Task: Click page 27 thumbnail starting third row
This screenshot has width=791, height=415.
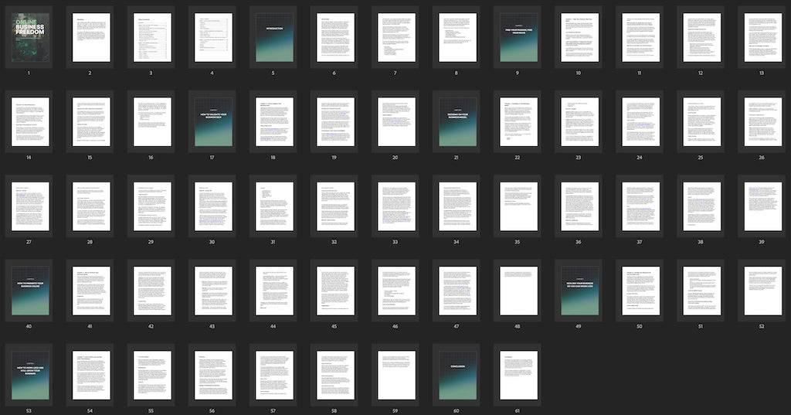Action: (x=29, y=206)
